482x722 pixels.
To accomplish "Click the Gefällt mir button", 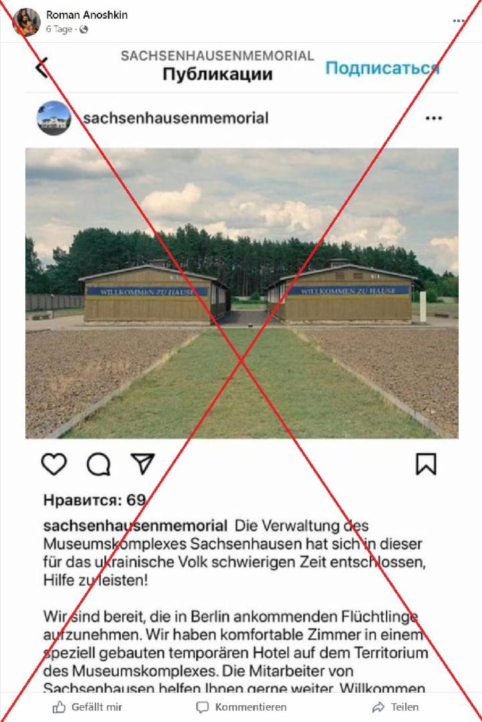I will pyautogui.click(x=87, y=707).
